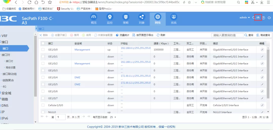This screenshot has width=273, height=130.
Task: Switch to the 概览 overview tab
Action: (x=94, y=19)
